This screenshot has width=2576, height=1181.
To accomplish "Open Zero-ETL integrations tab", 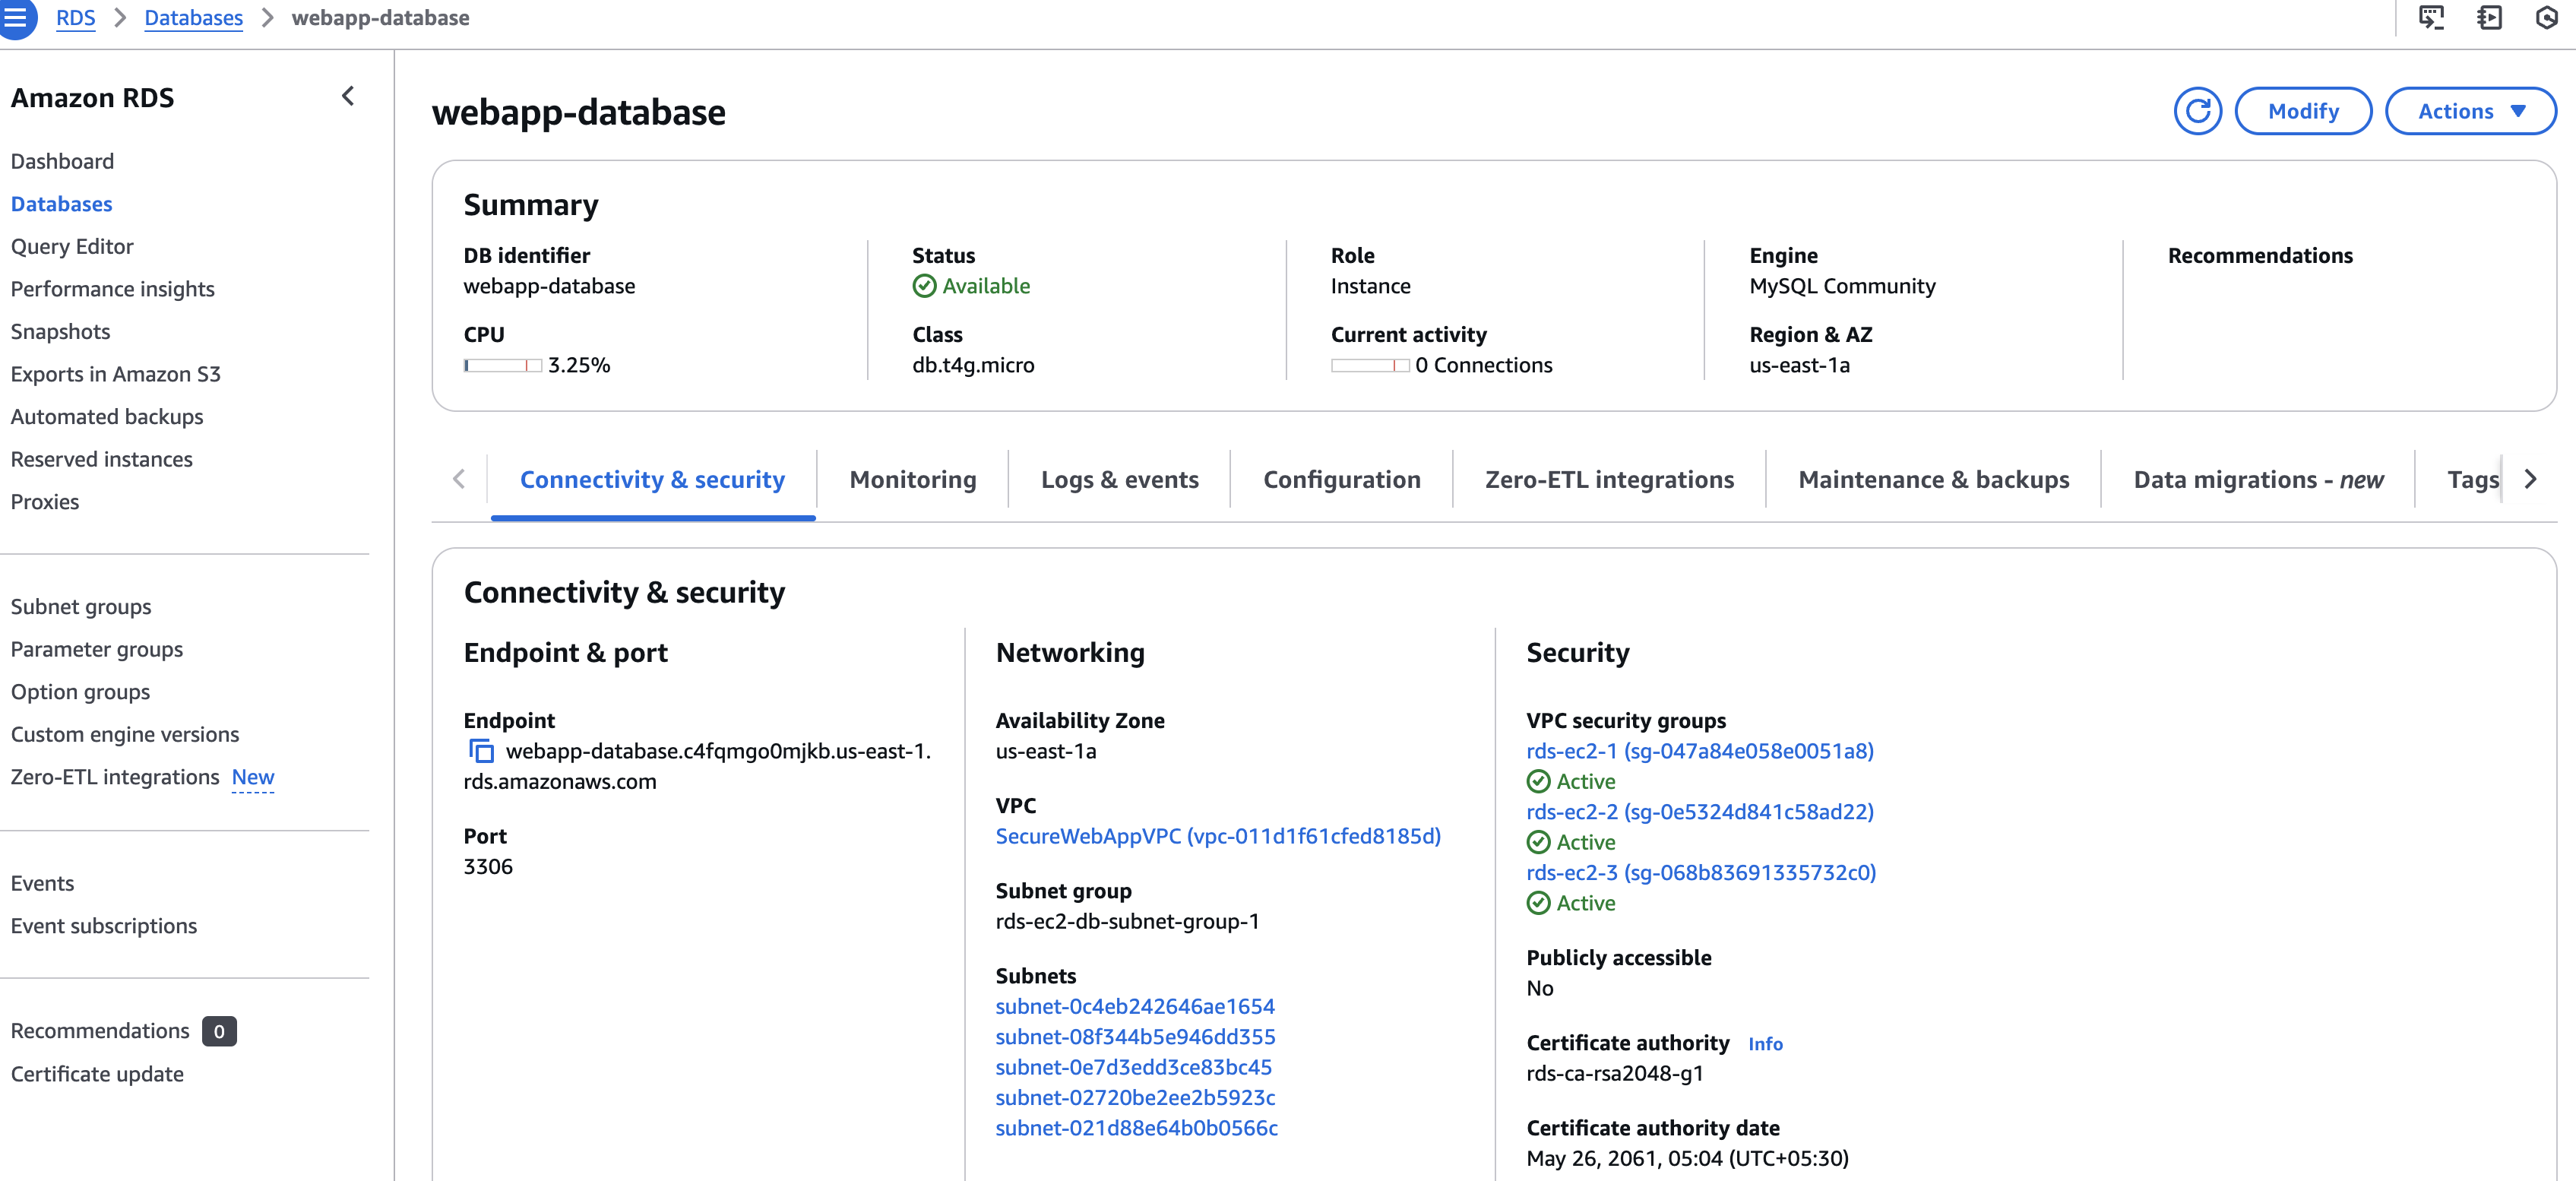I will coord(1609,480).
